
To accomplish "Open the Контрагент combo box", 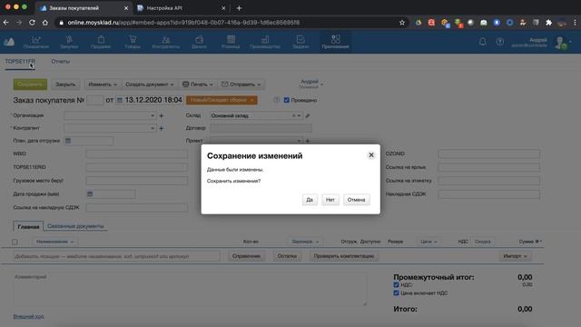I will tap(110, 128).
